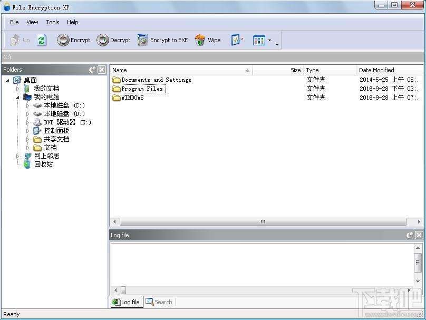Select the Program Files folder
Screen dimensions: 426x320
[142, 89]
